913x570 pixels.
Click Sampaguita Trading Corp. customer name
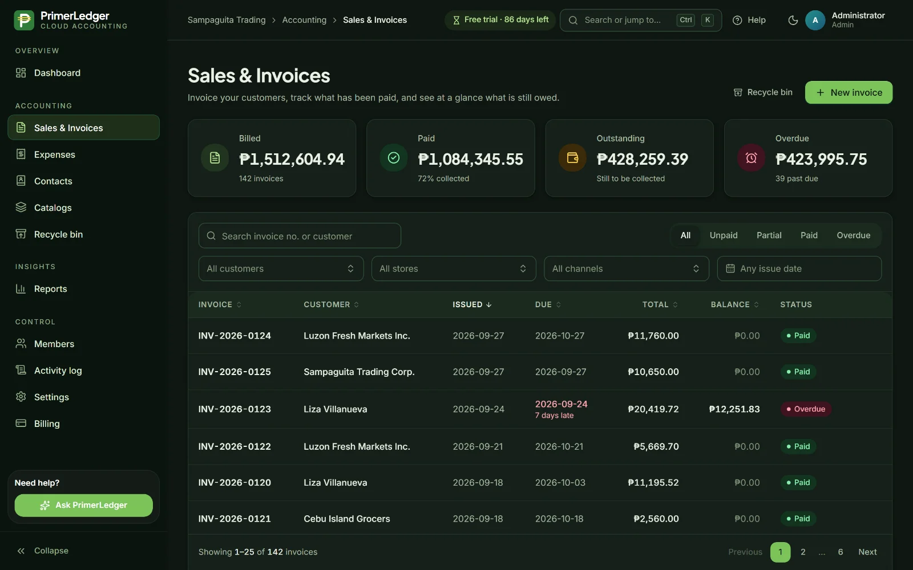click(359, 372)
